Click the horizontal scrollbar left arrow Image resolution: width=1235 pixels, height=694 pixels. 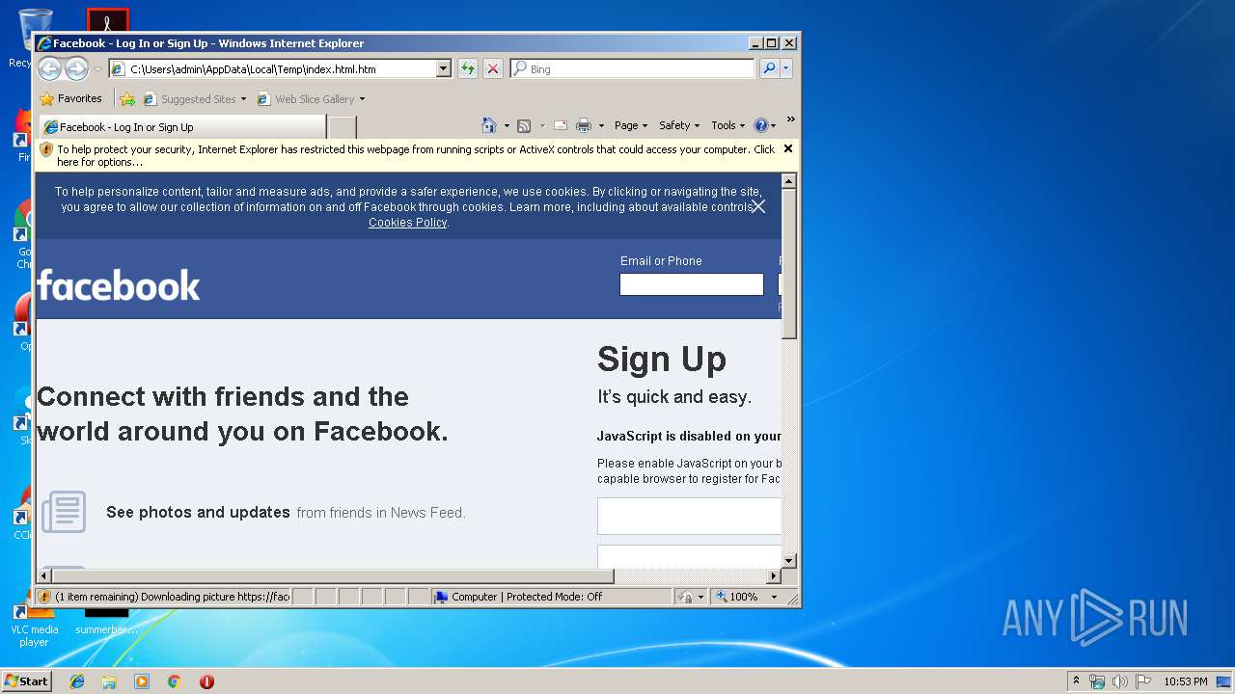point(44,576)
